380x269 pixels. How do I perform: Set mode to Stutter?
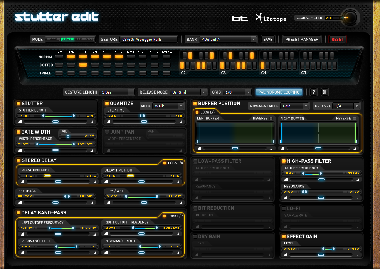click(x=68, y=39)
